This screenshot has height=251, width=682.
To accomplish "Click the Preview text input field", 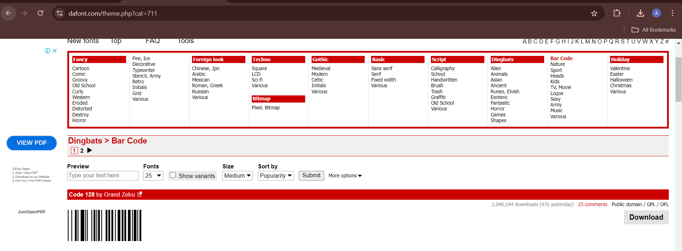I will coord(103,176).
